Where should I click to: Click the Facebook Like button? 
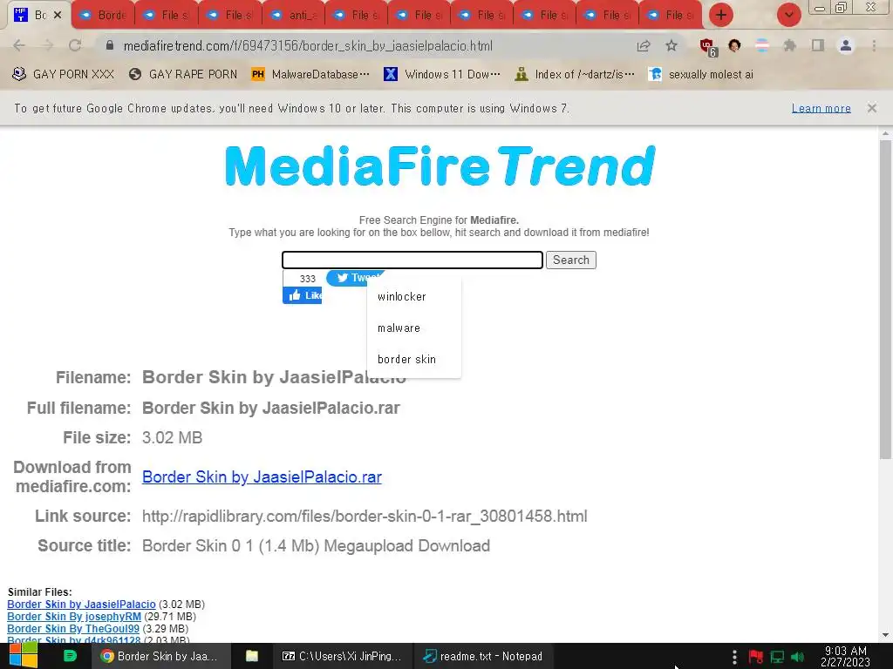pos(303,295)
